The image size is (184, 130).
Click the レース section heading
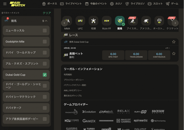74,35
